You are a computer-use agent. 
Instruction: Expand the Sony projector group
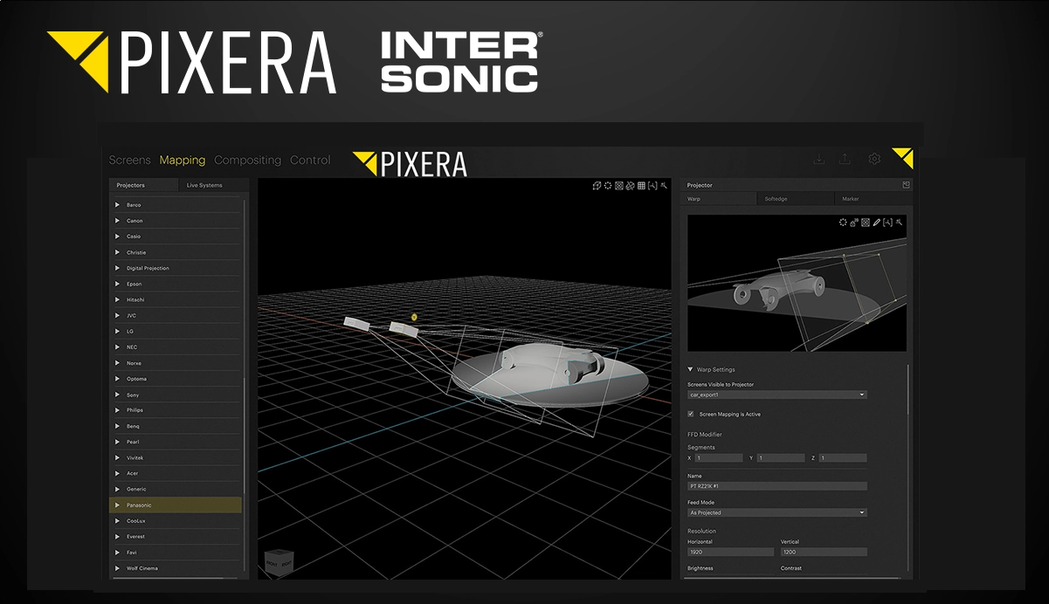117,395
